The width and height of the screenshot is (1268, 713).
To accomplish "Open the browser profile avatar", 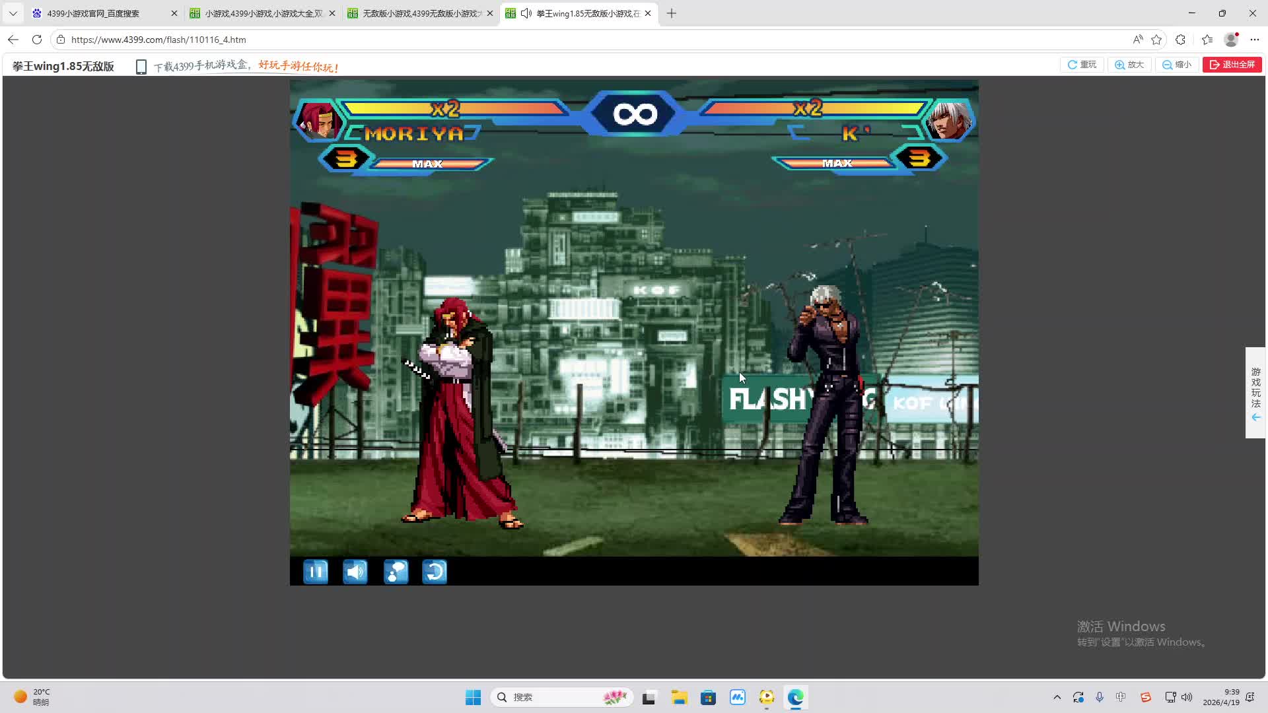I will 1232,40.
